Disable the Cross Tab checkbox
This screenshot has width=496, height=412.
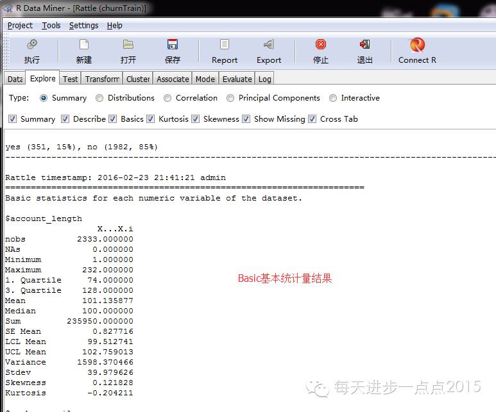pyautogui.click(x=312, y=119)
